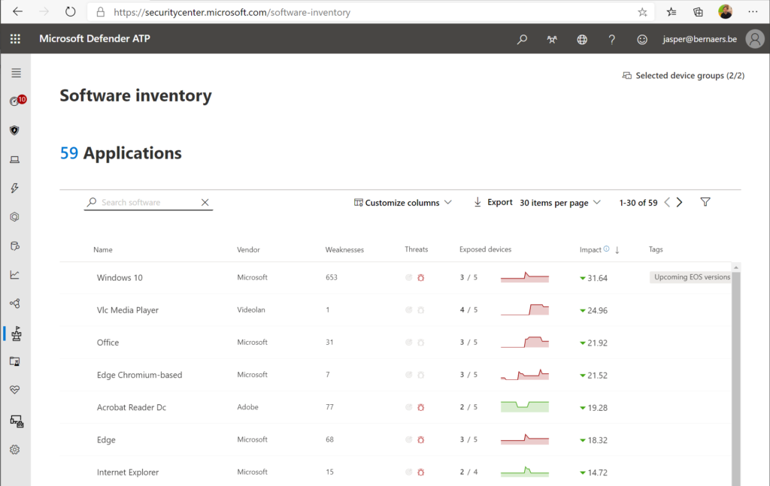Screen dimensions: 770x486
Task: Sort by the Weaknesses column header
Action: [344, 249]
